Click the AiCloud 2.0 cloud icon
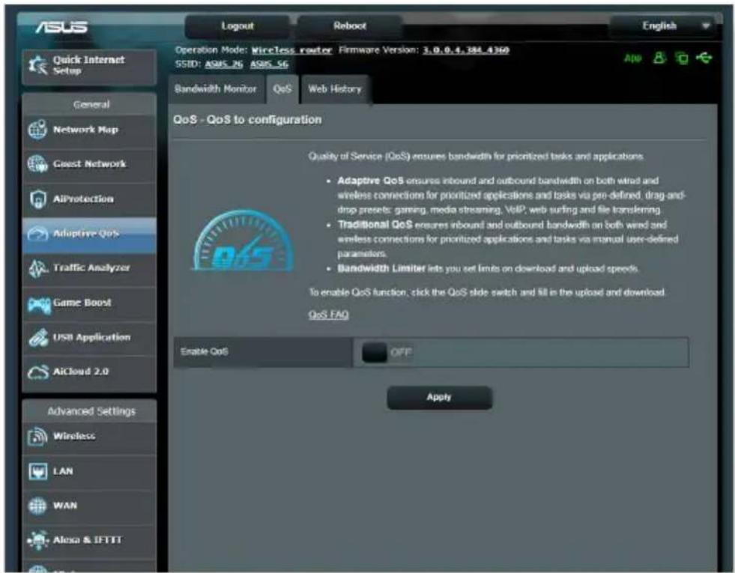 coord(37,372)
